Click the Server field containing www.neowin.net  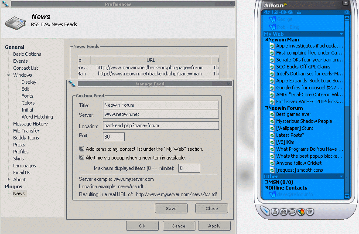[x=161, y=114]
